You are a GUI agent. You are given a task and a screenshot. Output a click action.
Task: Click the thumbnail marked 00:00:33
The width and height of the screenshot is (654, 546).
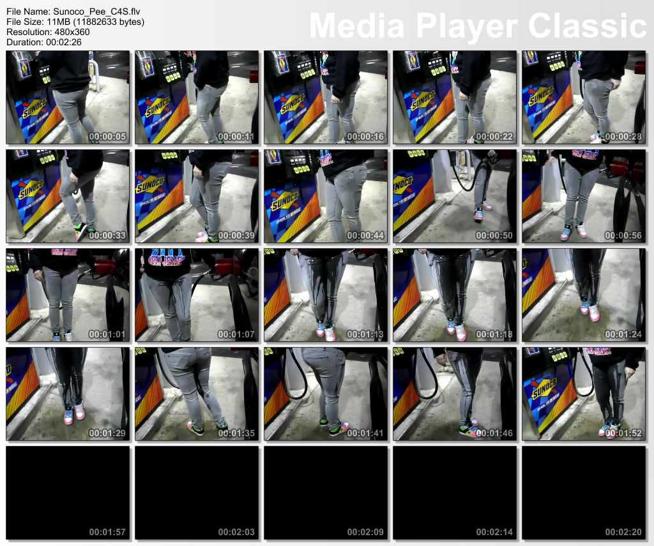(x=68, y=196)
